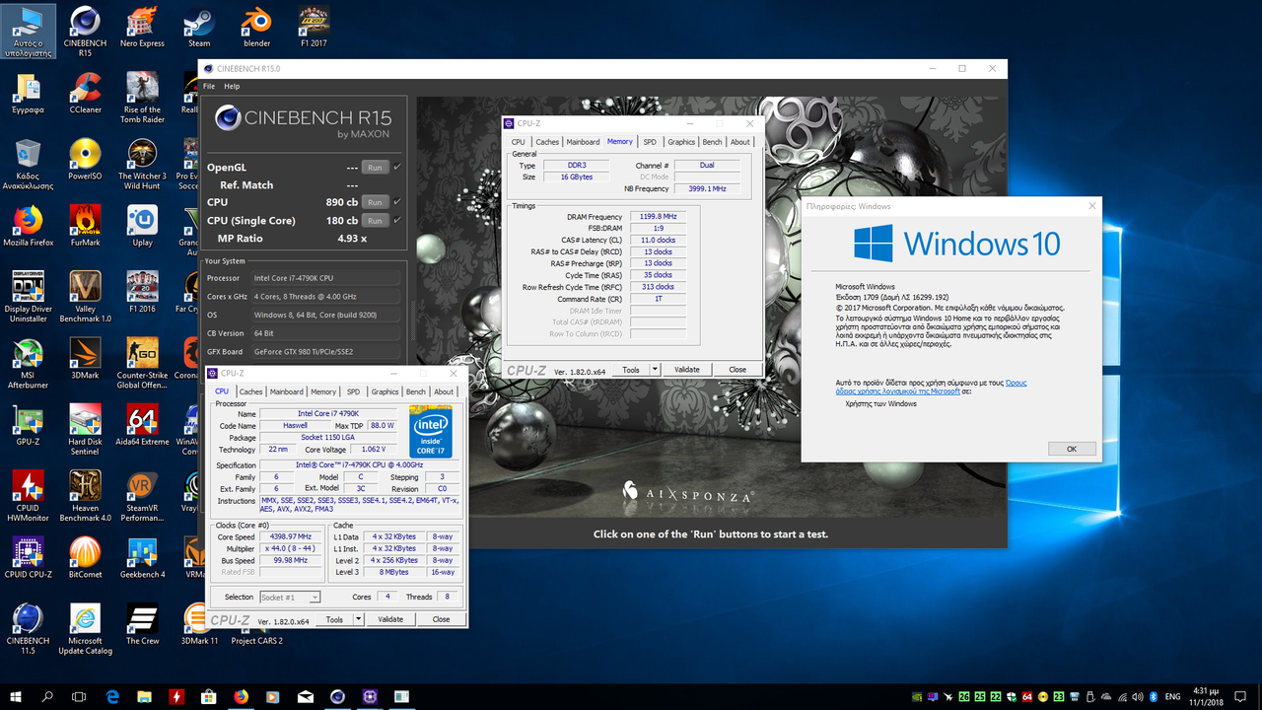The width and height of the screenshot is (1262, 710).
Task: Switch to Caches tab in lower CPU-Z window
Action: [x=250, y=391]
